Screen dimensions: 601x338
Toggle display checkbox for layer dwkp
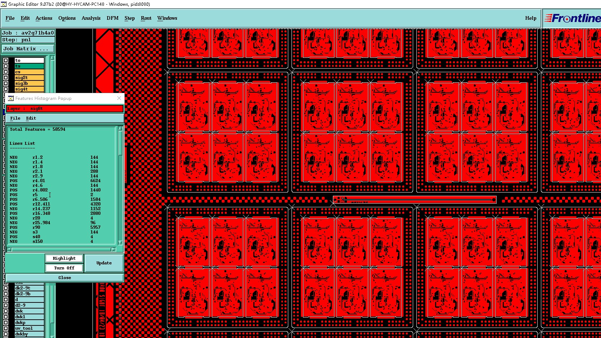6,323
